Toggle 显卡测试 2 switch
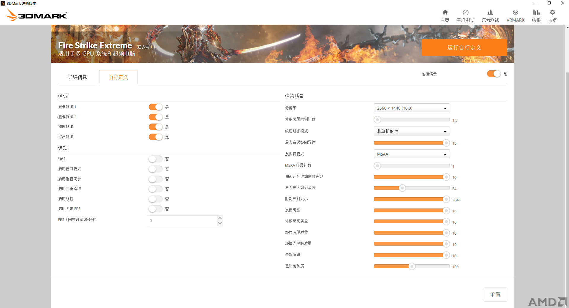This screenshot has width=569, height=308. (x=156, y=117)
